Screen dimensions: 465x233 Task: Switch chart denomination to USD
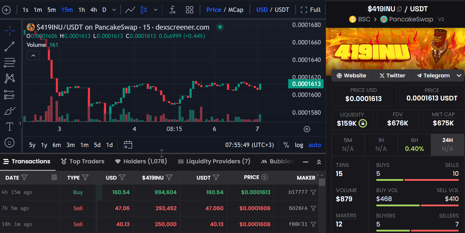pyautogui.click(x=262, y=10)
